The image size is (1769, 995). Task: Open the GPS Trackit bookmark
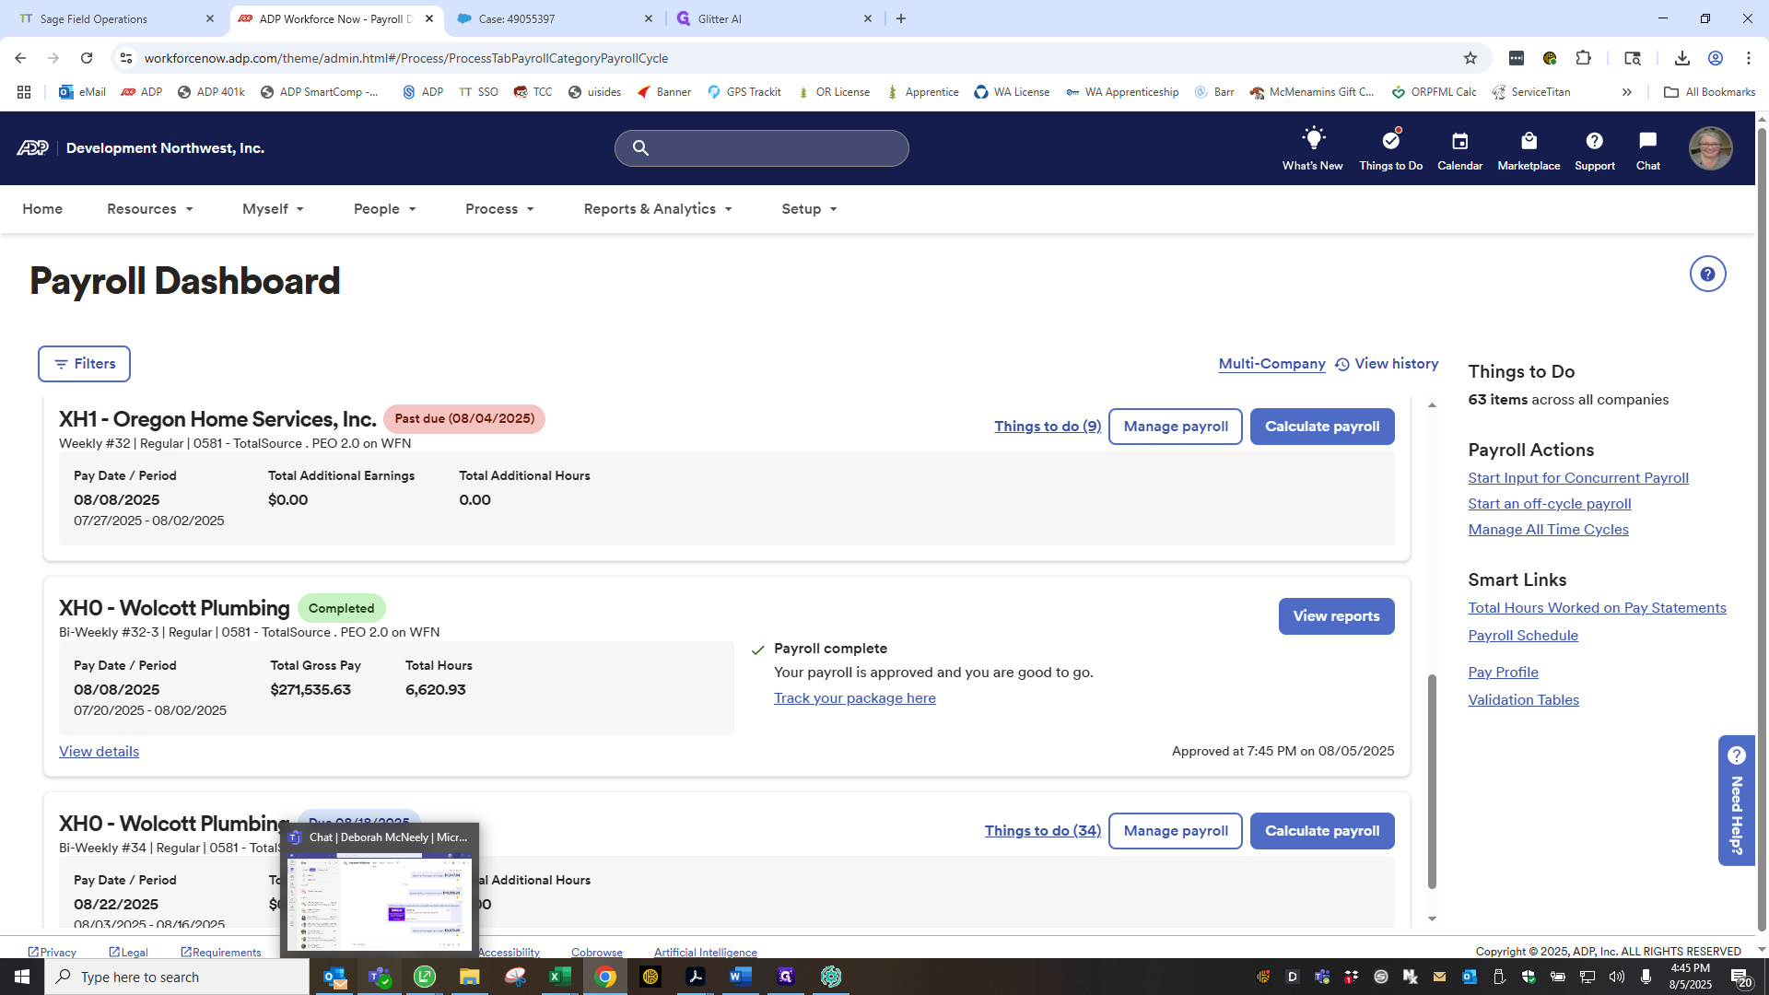click(744, 92)
